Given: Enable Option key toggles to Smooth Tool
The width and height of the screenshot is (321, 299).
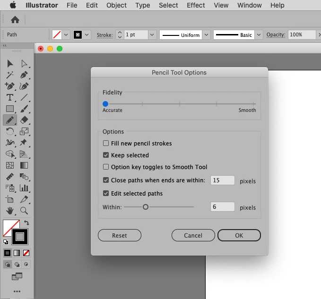Looking at the screenshot, I should (x=106, y=167).
